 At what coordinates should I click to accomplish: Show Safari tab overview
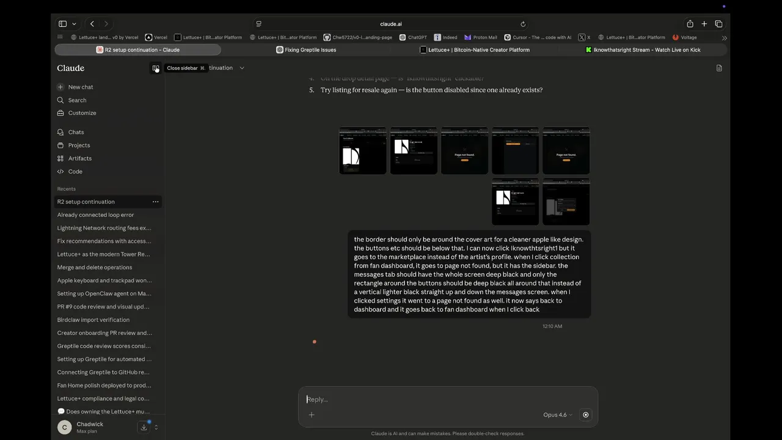(x=718, y=24)
